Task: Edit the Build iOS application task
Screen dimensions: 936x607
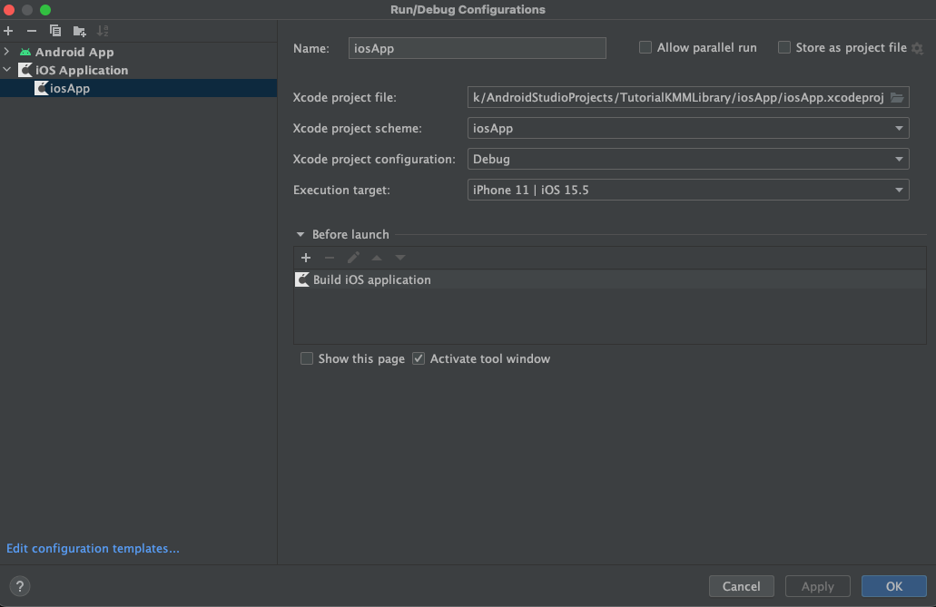Action: coord(353,258)
